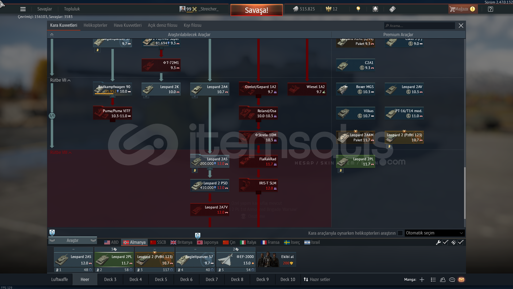Click the Silver Lions balance 515.825
This screenshot has height=289, width=513.
(x=304, y=9)
